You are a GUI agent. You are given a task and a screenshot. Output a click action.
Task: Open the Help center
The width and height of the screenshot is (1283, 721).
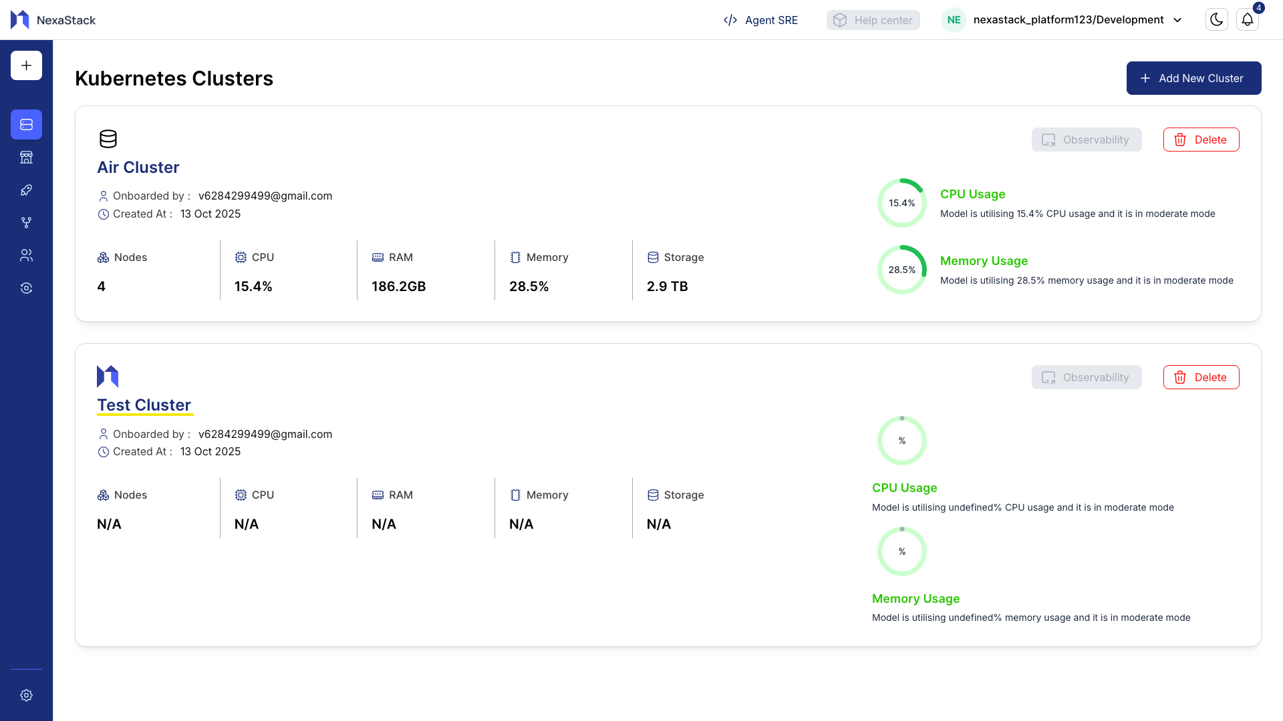[873, 20]
